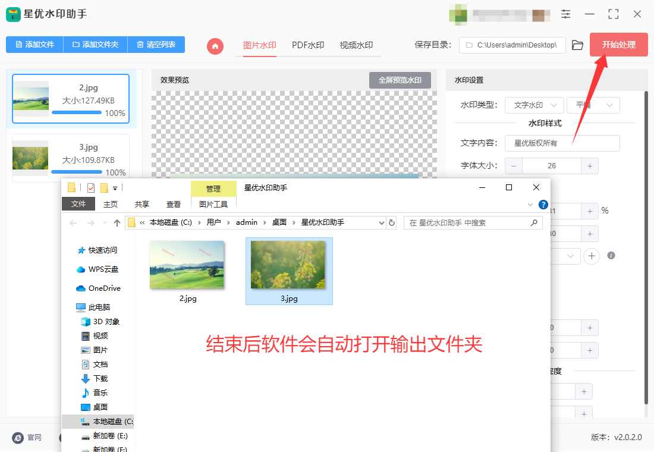
Task: Toggle fullscreen icon of the watermark app
Action: coord(614,14)
